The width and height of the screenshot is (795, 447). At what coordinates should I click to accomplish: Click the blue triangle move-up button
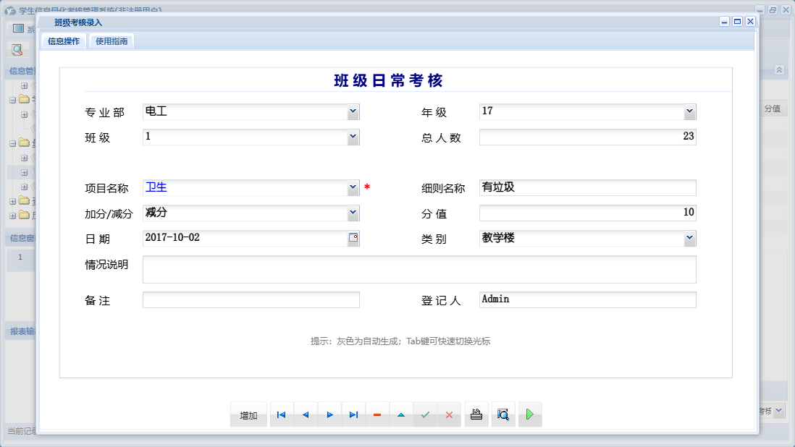coord(402,414)
